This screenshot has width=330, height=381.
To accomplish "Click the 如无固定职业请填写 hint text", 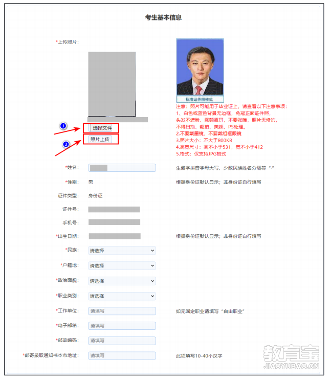I will pos(210,311).
